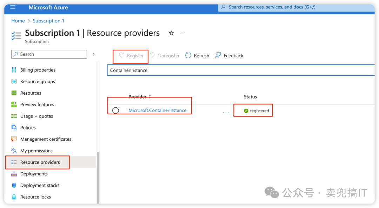The width and height of the screenshot is (379, 208).
Task: Click the My permissions person icon
Action: pos(14,151)
